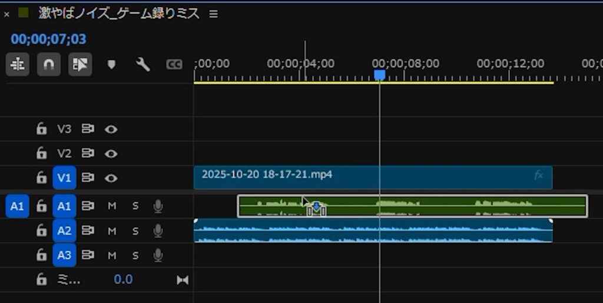The width and height of the screenshot is (603, 303).
Task: Select the 2025-10-20 18-17-21.mp4 video clip
Action: 373,178
